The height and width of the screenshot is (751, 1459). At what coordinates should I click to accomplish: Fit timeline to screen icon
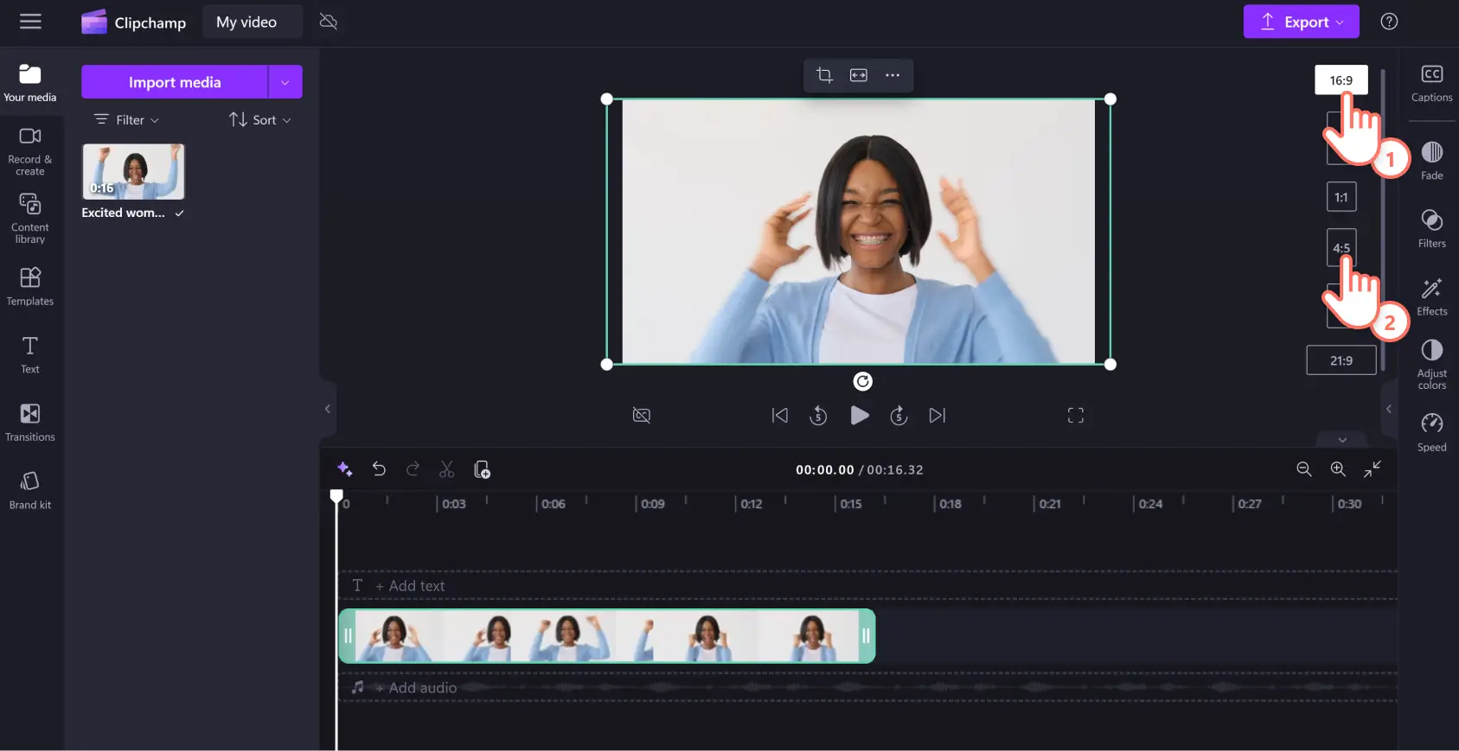(1373, 469)
